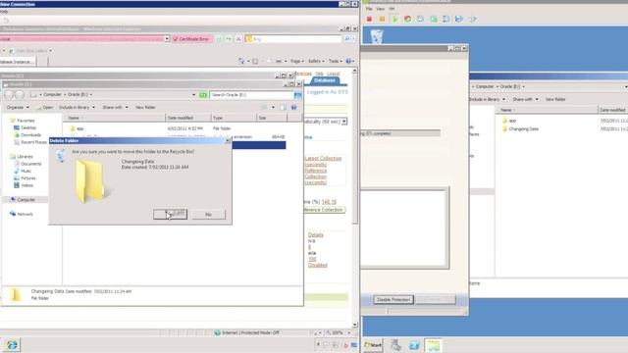Viewport: 628px width, 353px height.
Task: Open the Page menu in browser toolbar
Action: 296,61
